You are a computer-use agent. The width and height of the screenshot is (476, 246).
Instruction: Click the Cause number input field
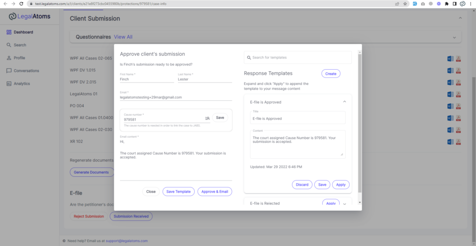coord(163,119)
